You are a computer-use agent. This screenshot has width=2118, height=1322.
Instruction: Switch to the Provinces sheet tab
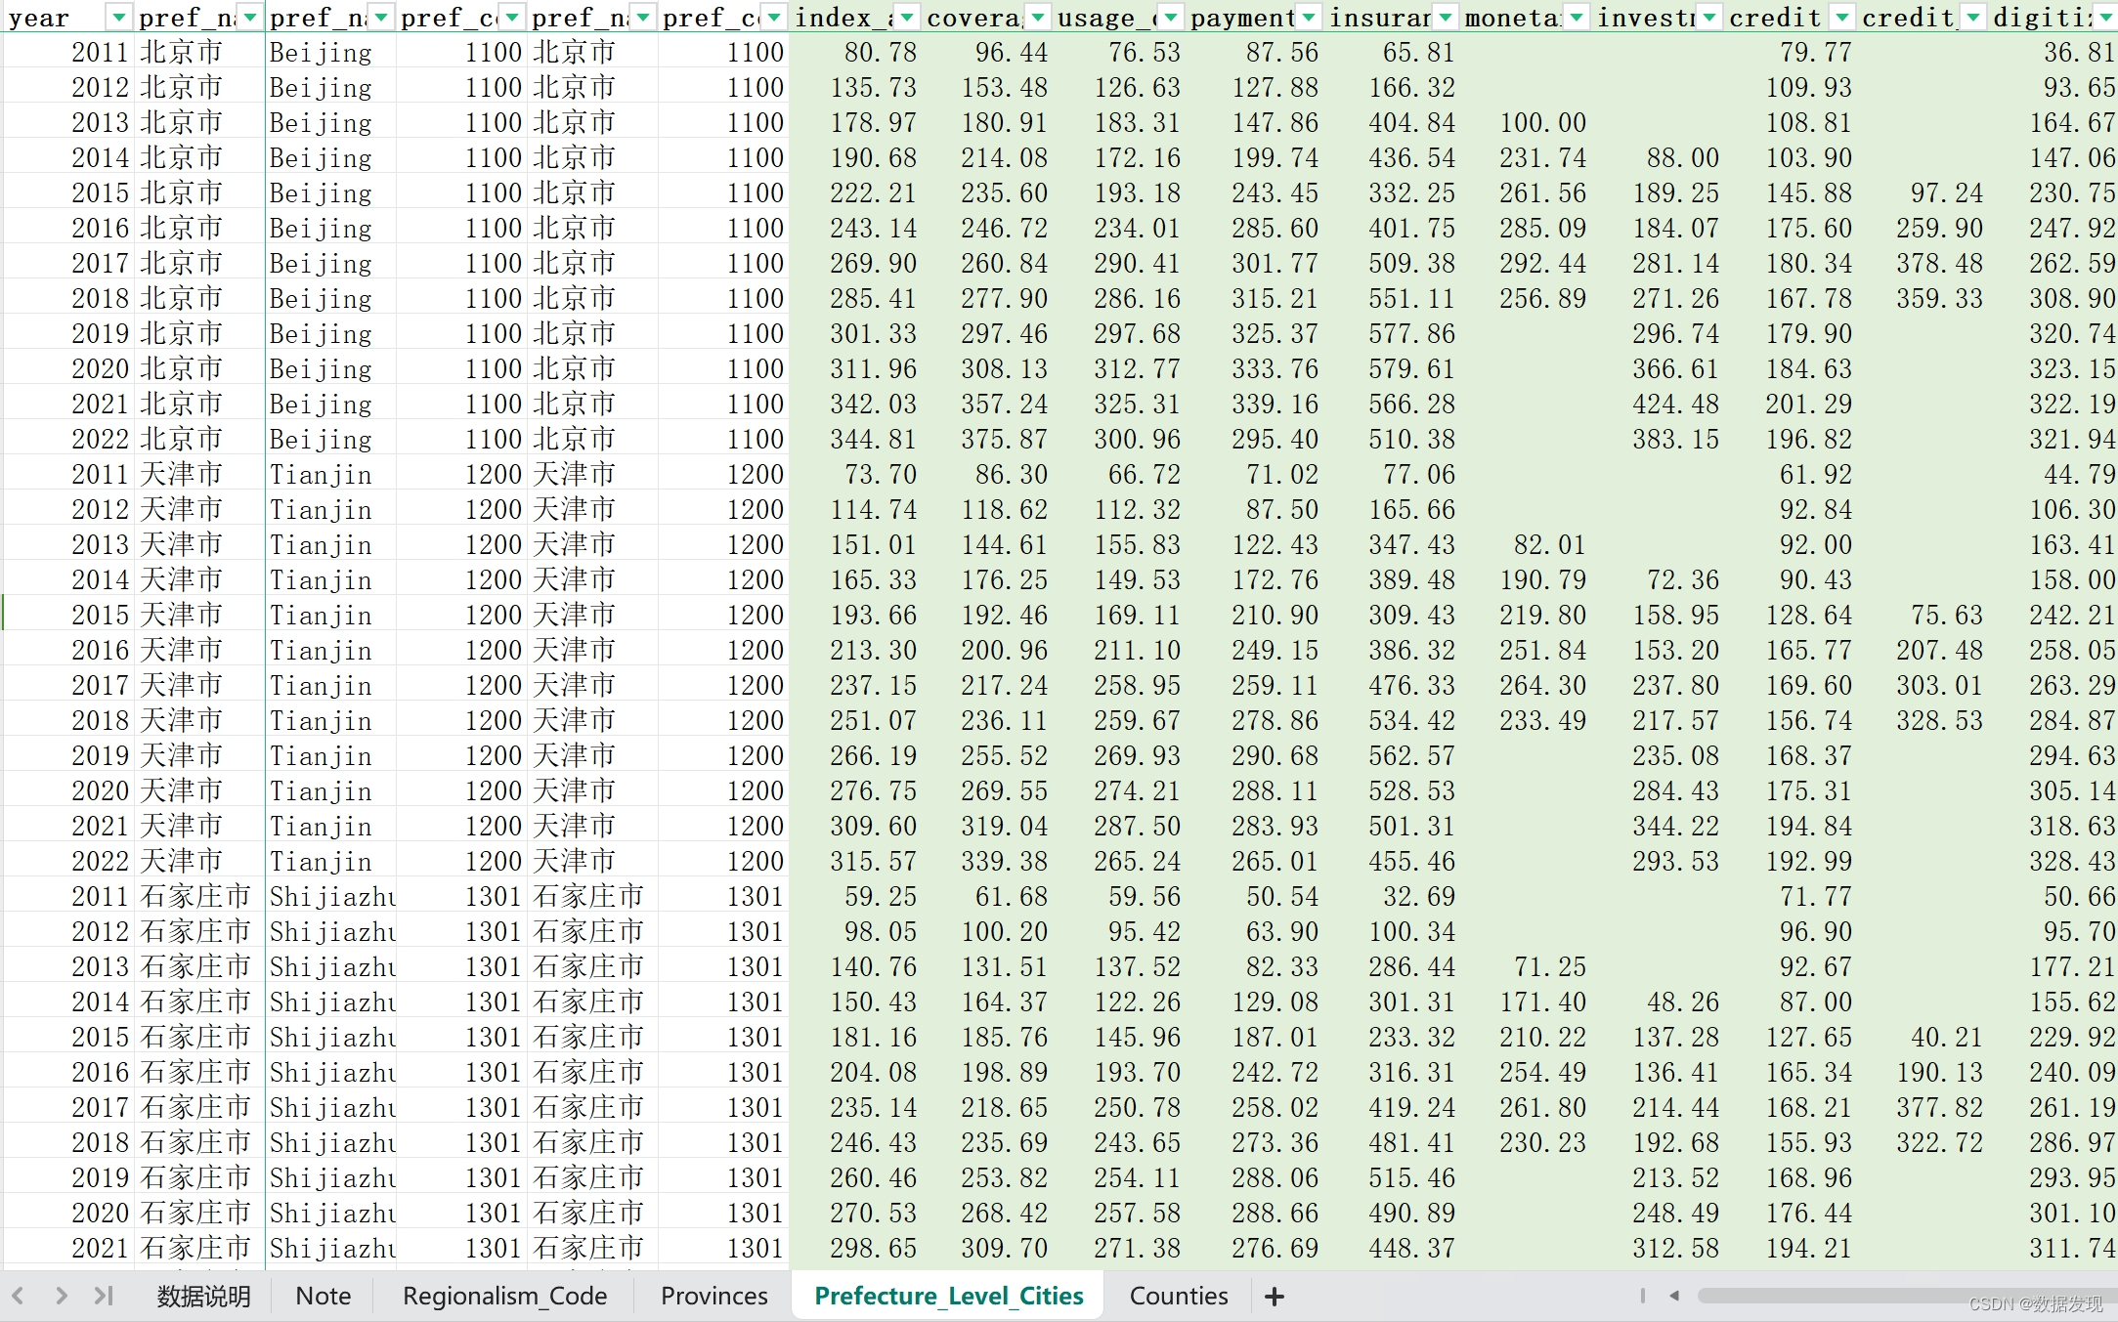click(713, 1297)
